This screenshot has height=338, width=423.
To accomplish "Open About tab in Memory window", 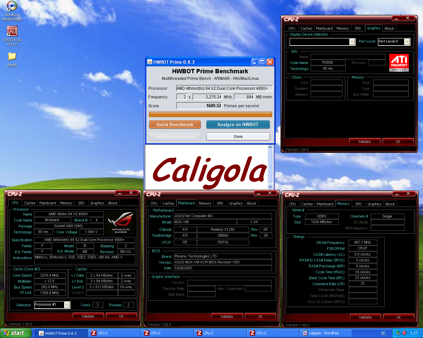I will (390, 204).
